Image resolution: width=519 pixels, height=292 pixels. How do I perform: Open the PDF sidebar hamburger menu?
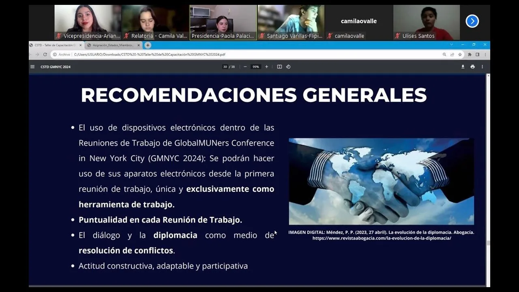32,67
